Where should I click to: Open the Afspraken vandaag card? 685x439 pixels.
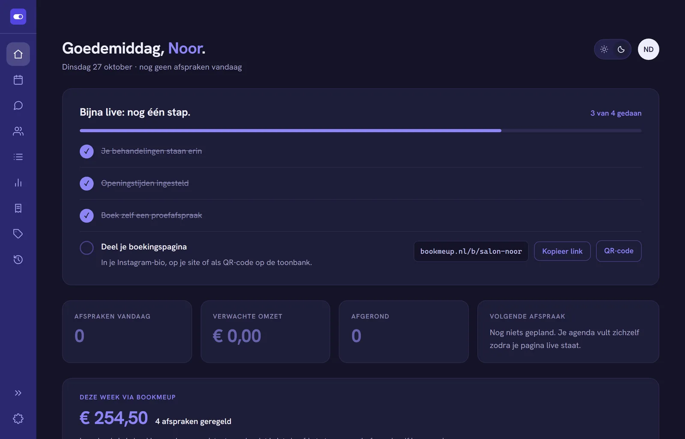(x=127, y=331)
